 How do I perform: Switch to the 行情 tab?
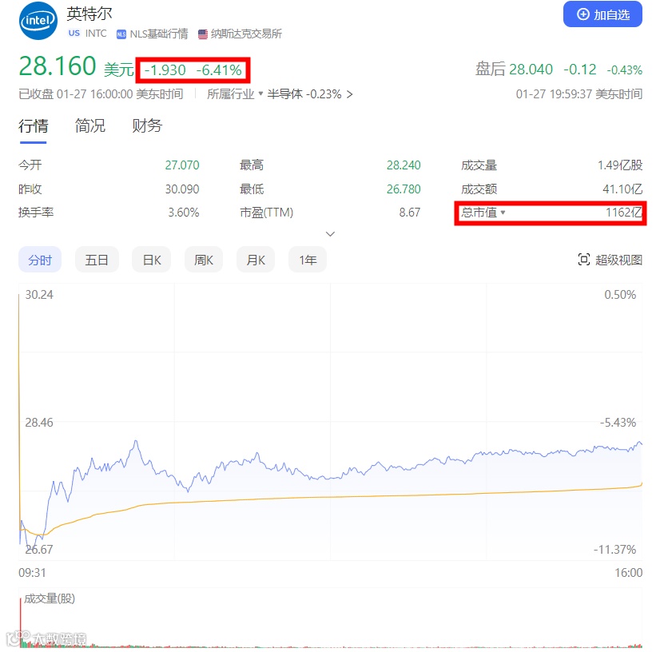coord(34,126)
